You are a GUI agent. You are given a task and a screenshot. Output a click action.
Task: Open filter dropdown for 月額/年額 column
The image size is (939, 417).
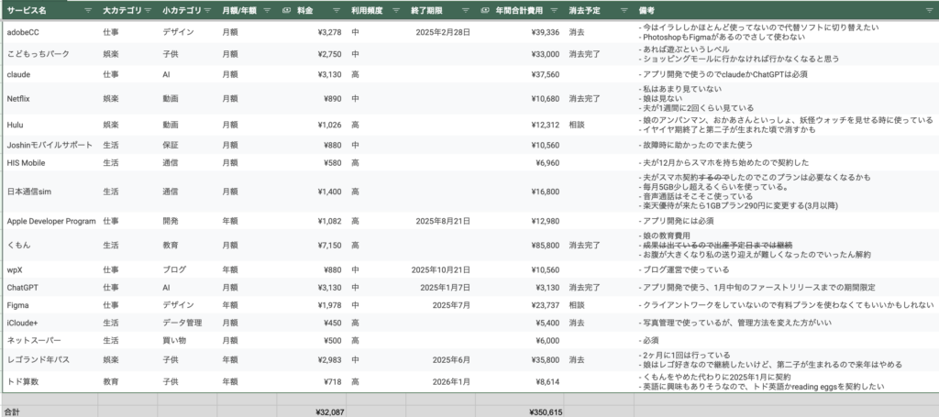tap(267, 10)
